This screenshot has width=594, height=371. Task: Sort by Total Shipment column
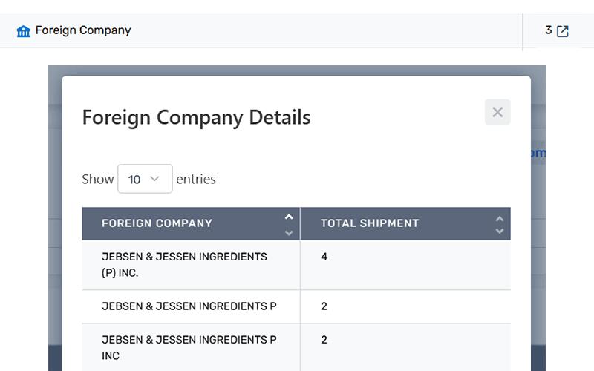click(x=499, y=225)
